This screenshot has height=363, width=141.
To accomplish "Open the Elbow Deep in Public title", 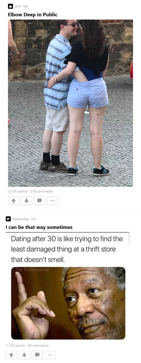I will pos(32,15).
